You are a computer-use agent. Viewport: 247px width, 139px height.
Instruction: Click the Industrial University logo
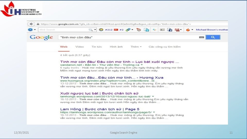pos(21,9)
